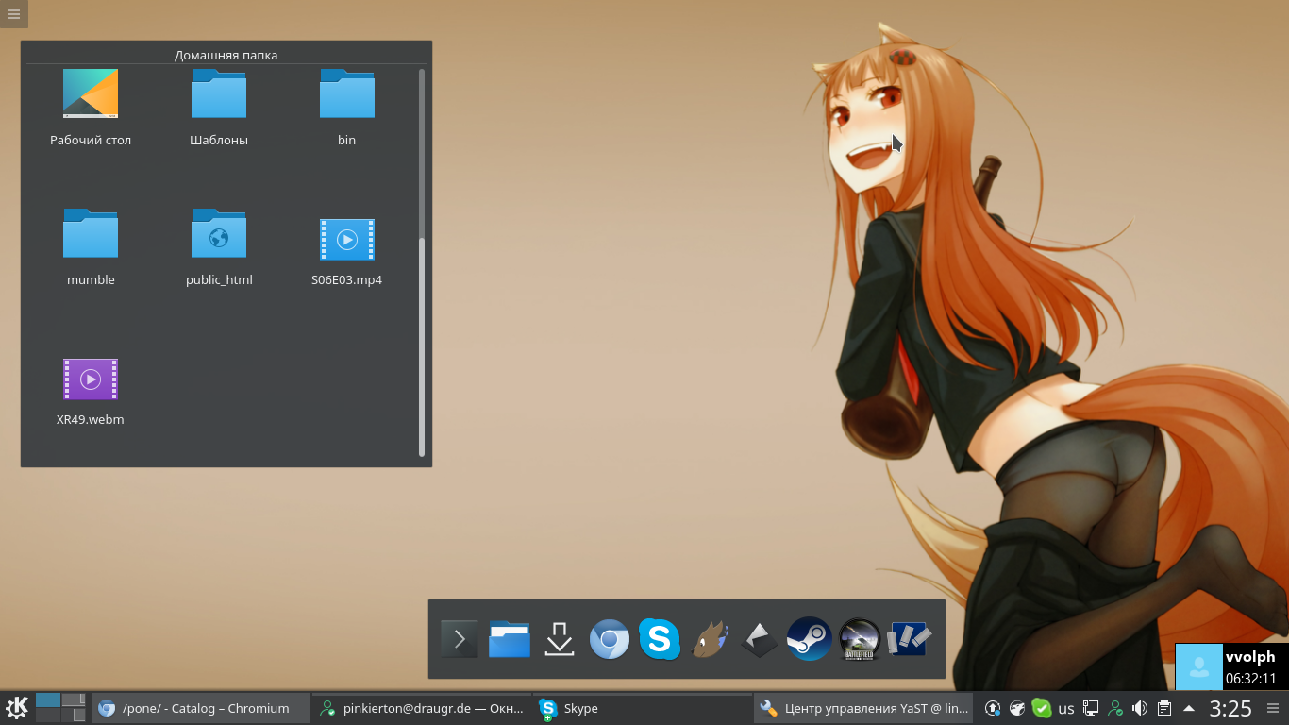Open the Рабочий стол folder

91,108
